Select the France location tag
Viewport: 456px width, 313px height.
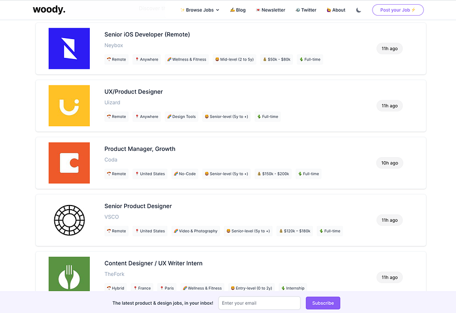click(142, 288)
